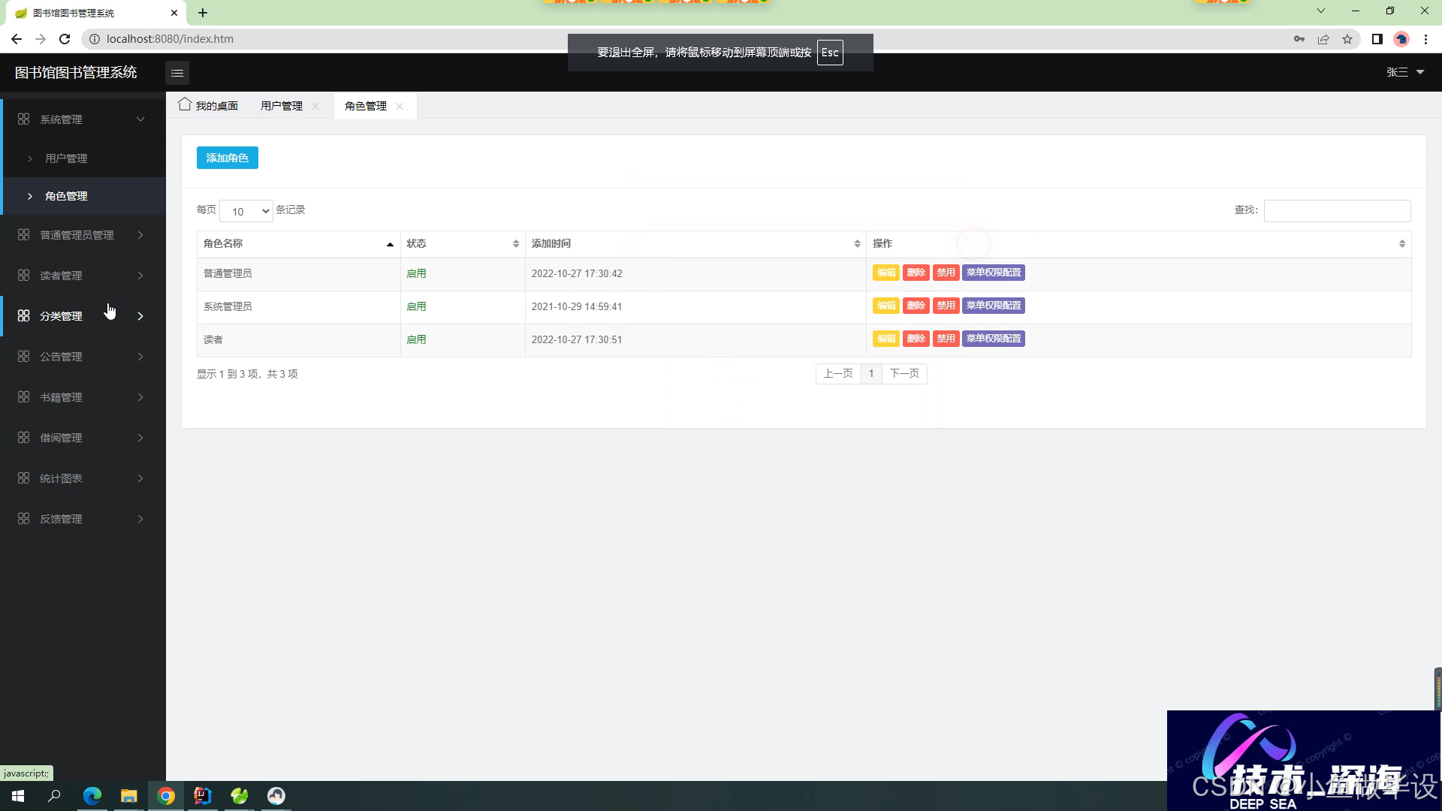The image size is (1442, 811).
Task: Click the grid icon beside 统计图表
Action: [24, 478]
